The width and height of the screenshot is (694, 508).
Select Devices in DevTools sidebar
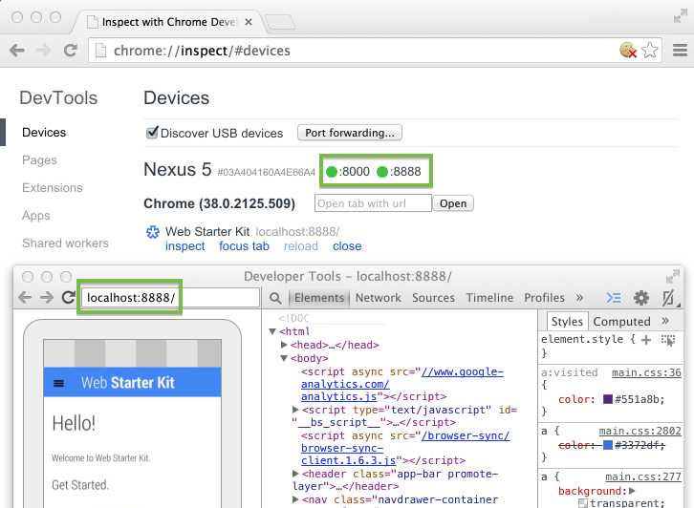pyautogui.click(x=44, y=133)
